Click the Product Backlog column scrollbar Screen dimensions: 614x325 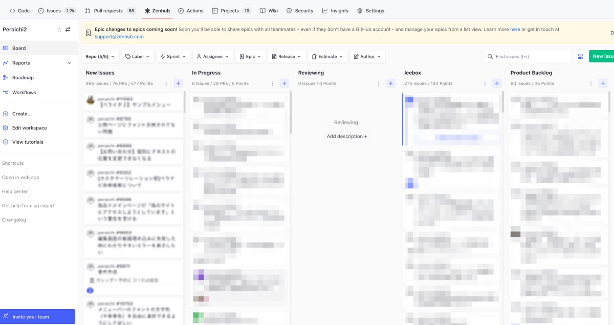click(x=609, y=102)
